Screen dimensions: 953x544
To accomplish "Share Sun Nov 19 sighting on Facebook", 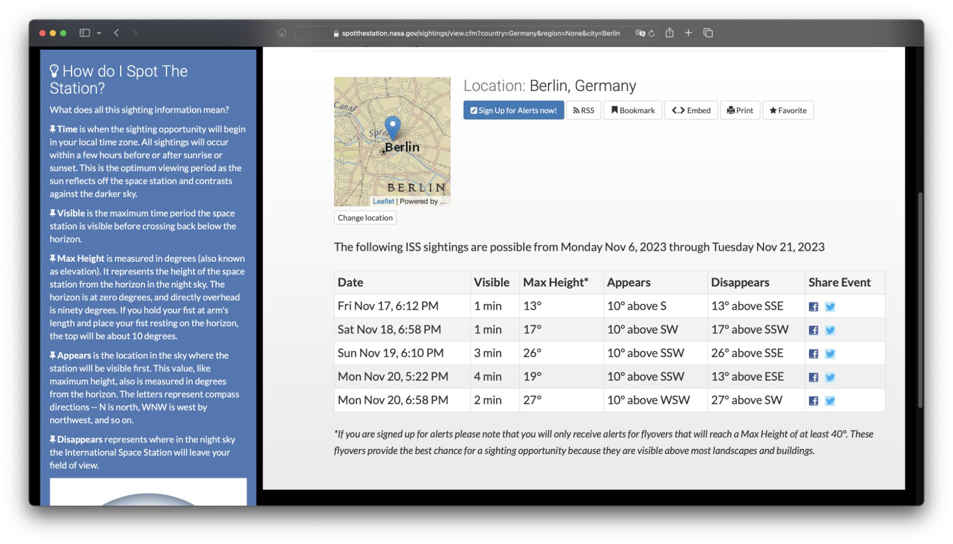I will coord(813,354).
